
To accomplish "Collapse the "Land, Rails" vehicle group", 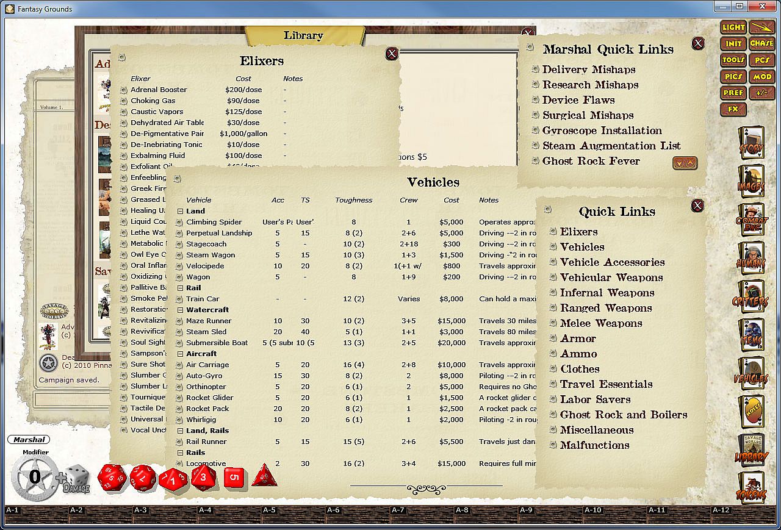I will click(180, 431).
